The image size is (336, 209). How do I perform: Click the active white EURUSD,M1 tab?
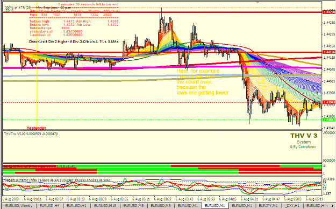215,206
